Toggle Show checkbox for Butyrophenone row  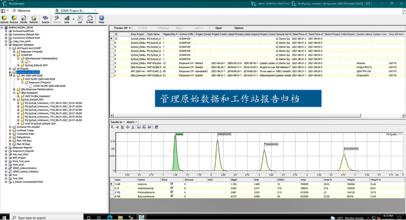coord(171,196)
